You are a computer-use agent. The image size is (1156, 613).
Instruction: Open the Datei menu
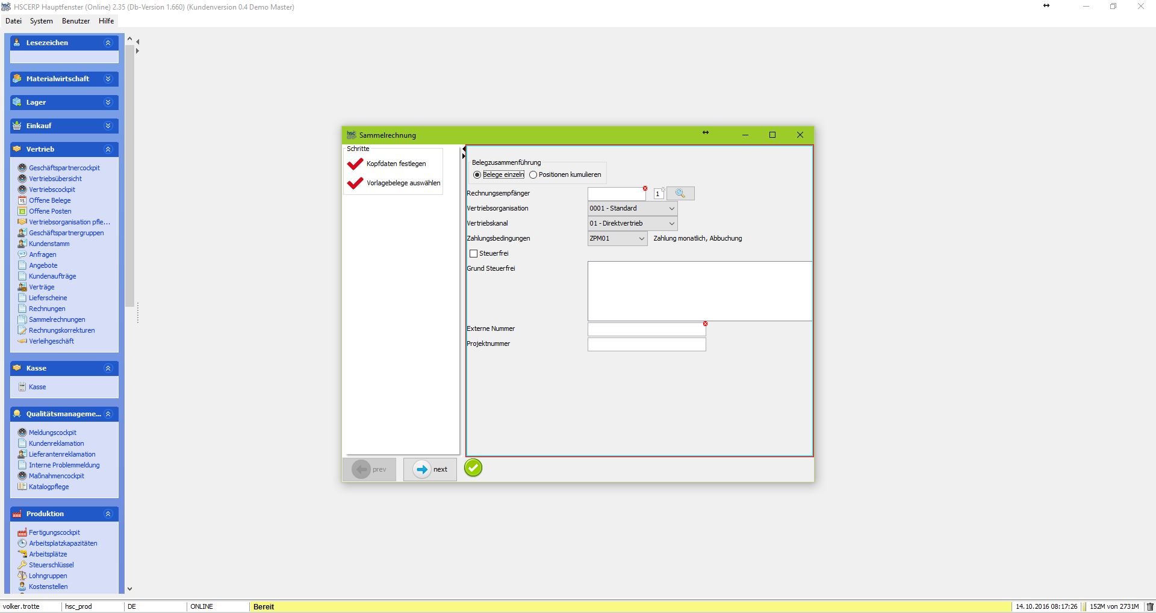pos(13,21)
